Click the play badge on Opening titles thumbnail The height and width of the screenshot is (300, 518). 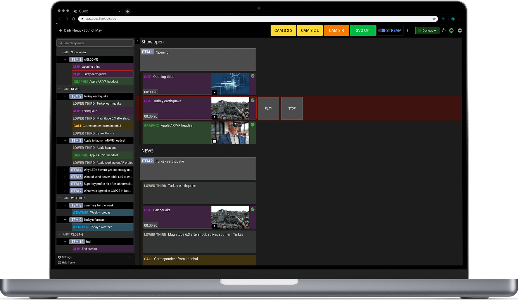(214, 92)
